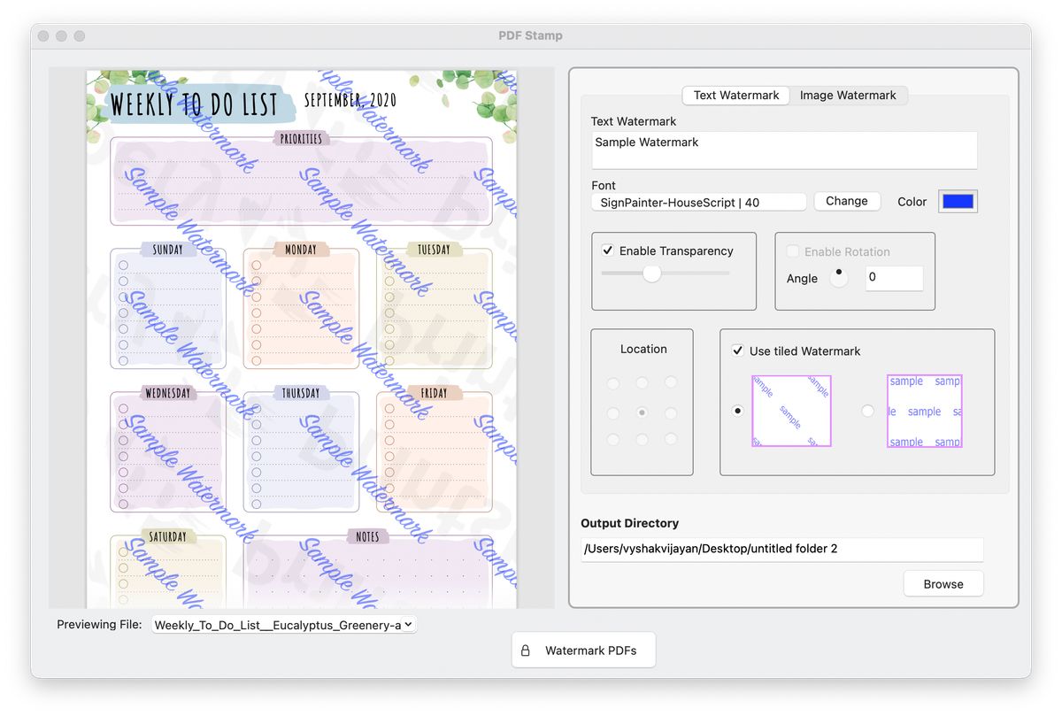Viewport: 1062px width, 716px height.
Task: Click the Sample Watermark text field
Action: tap(783, 149)
